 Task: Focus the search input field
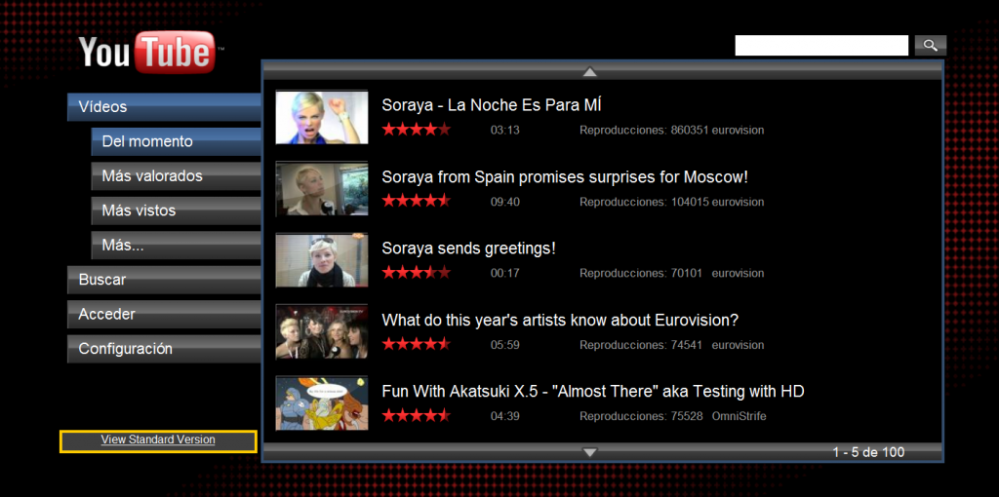coord(821,45)
